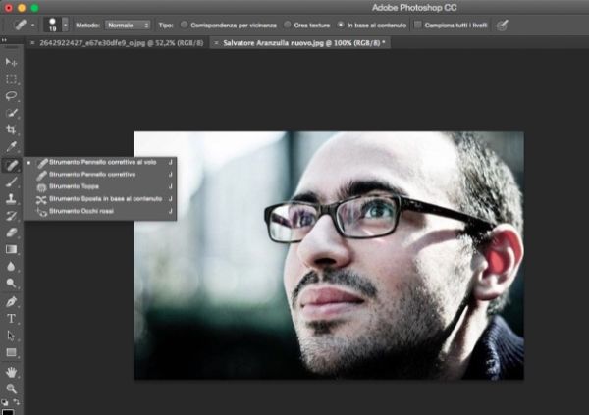Select the Hand tool
Viewport: 589px width, 415px height.
click(12, 372)
